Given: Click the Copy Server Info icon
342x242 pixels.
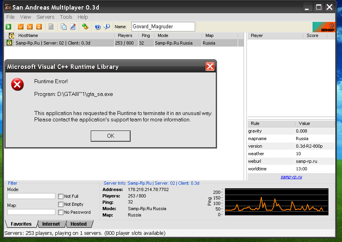Looking at the screenshot, I should (63, 27).
